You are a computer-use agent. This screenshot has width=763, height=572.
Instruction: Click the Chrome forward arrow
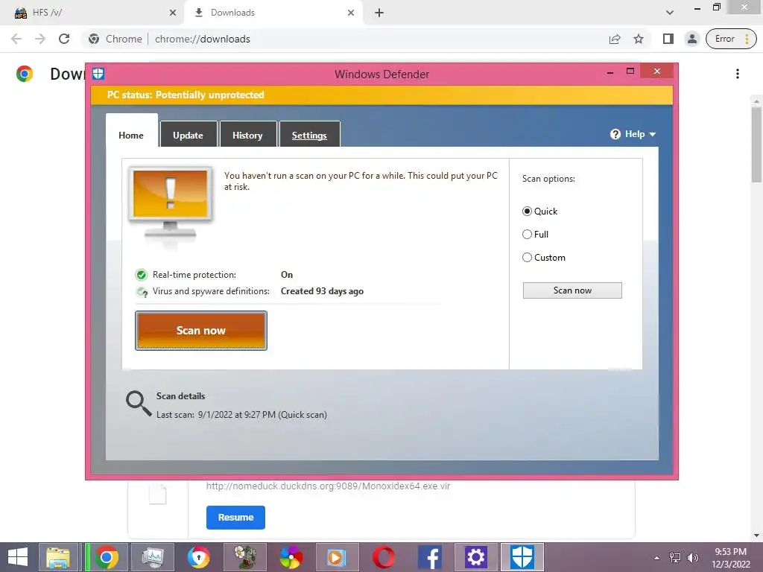point(40,39)
